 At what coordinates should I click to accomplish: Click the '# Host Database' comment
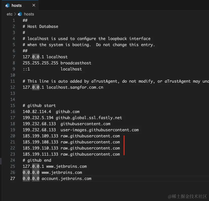tap(40, 26)
